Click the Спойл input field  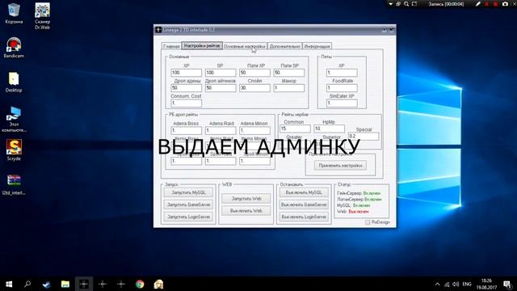click(255, 88)
